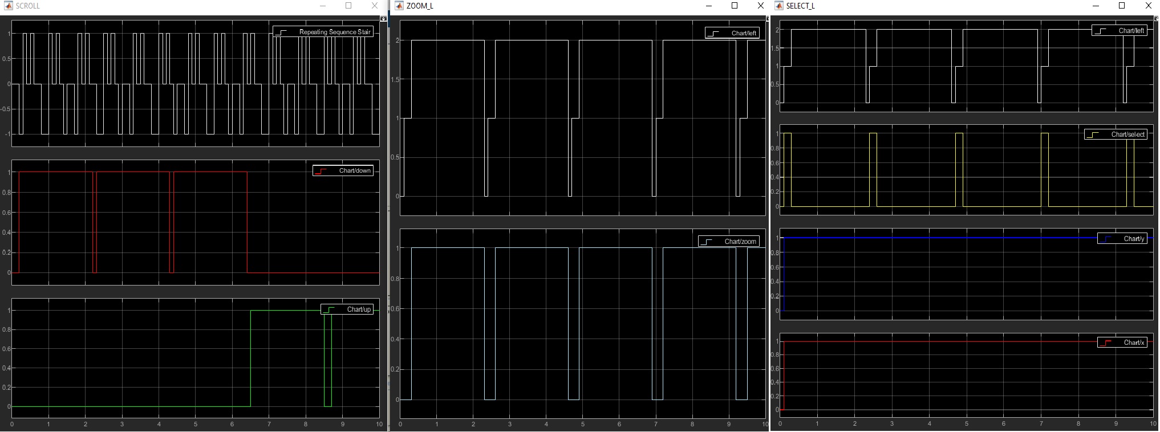Toggle Chart/select signal in legend
Screen dimensions: 1160x432
click(1115, 135)
